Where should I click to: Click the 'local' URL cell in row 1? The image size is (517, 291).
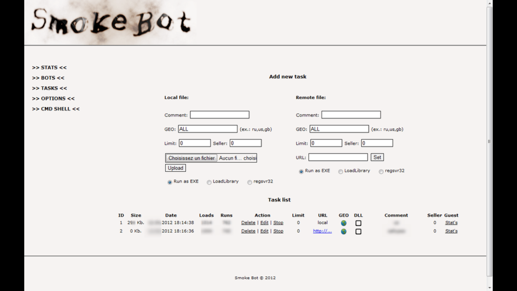[323, 223]
